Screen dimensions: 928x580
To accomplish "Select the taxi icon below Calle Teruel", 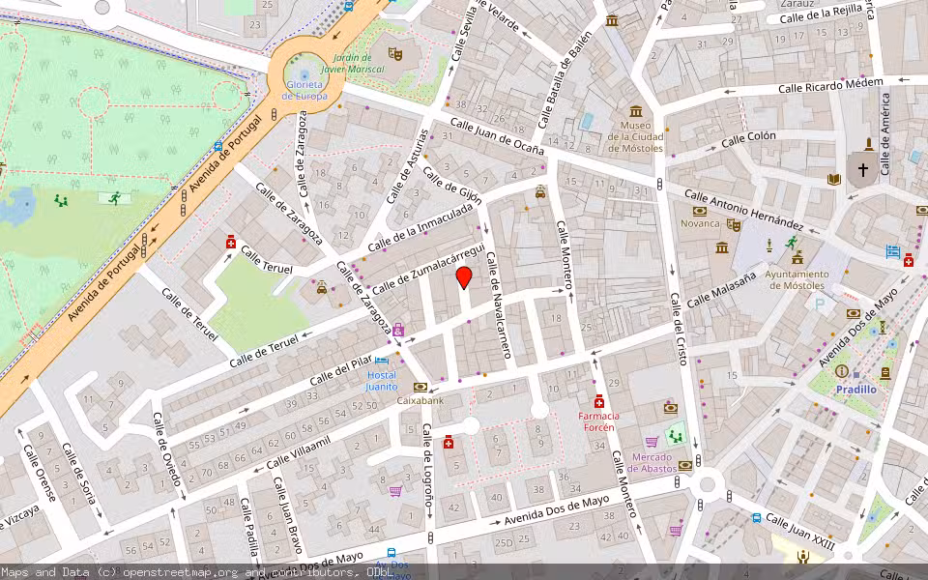I will point(321,288).
